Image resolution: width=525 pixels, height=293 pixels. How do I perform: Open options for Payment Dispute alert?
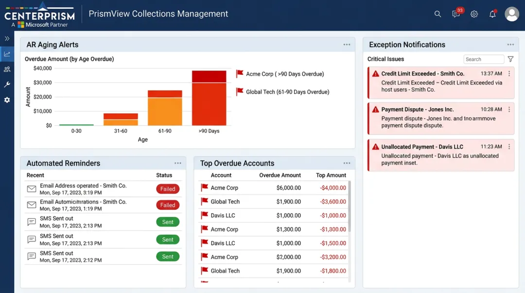tap(509, 109)
